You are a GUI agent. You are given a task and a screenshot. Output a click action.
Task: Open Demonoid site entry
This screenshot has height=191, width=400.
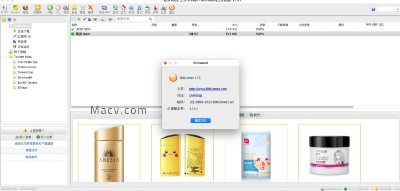pos(25,77)
